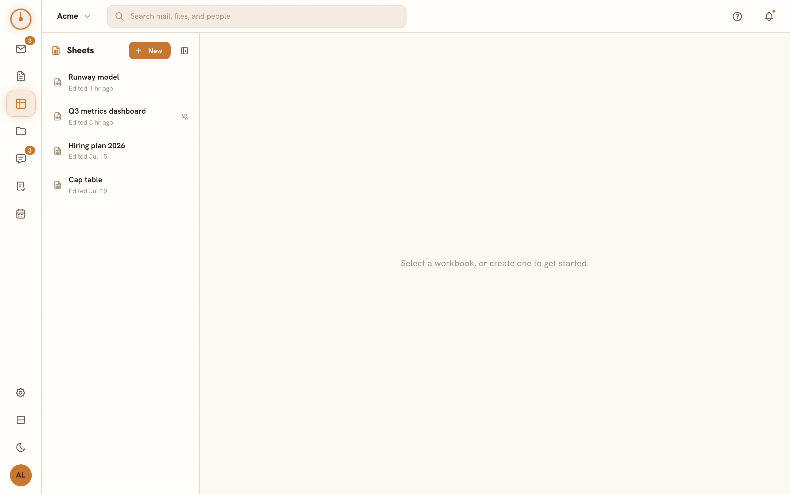
Task: Click the file icon beside Cap table
Action: pyautogui.click(x=57, y=185)
